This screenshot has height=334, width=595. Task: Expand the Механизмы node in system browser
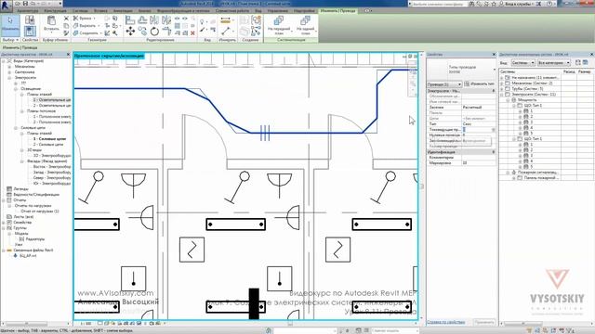click(502, 83)
